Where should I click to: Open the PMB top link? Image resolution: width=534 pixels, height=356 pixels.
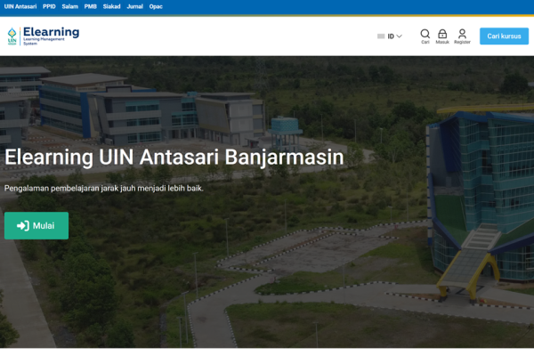(x=91, y=6)
